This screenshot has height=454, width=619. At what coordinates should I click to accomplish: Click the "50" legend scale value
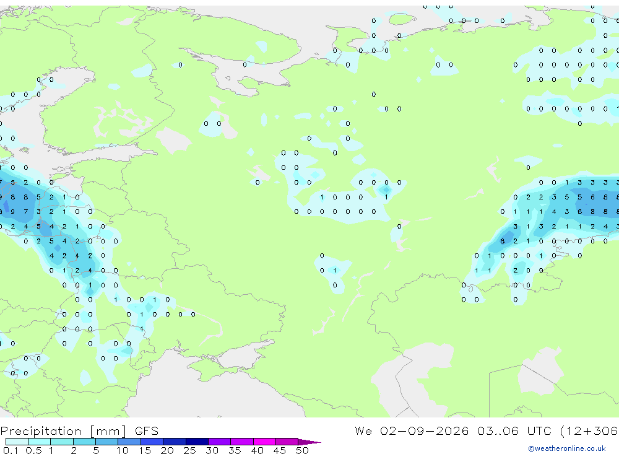click(x=302, y=450)
